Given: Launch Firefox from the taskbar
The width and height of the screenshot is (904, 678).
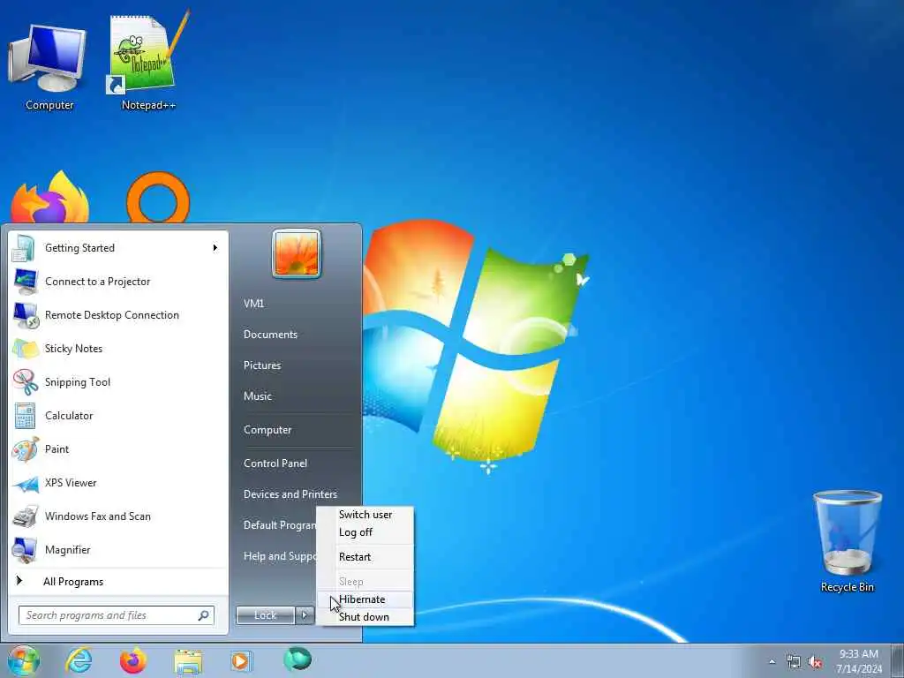Looking at the screenshot, I should click(x=132, y=660).
